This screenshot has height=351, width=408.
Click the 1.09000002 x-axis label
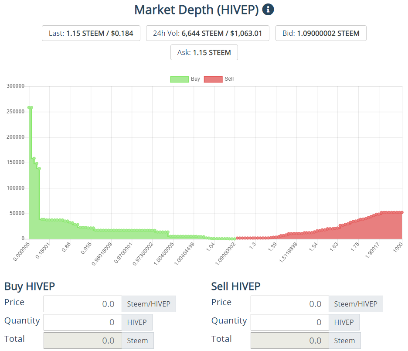point(225,254)
